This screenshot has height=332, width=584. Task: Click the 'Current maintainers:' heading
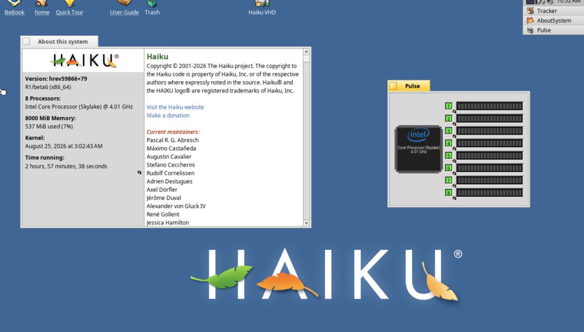point(173,132)
